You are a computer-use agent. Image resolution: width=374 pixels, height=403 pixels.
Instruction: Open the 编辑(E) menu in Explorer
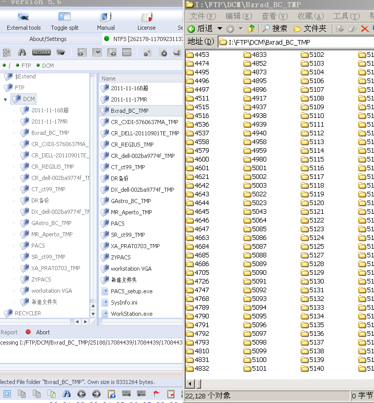click(x=239, y=16)
